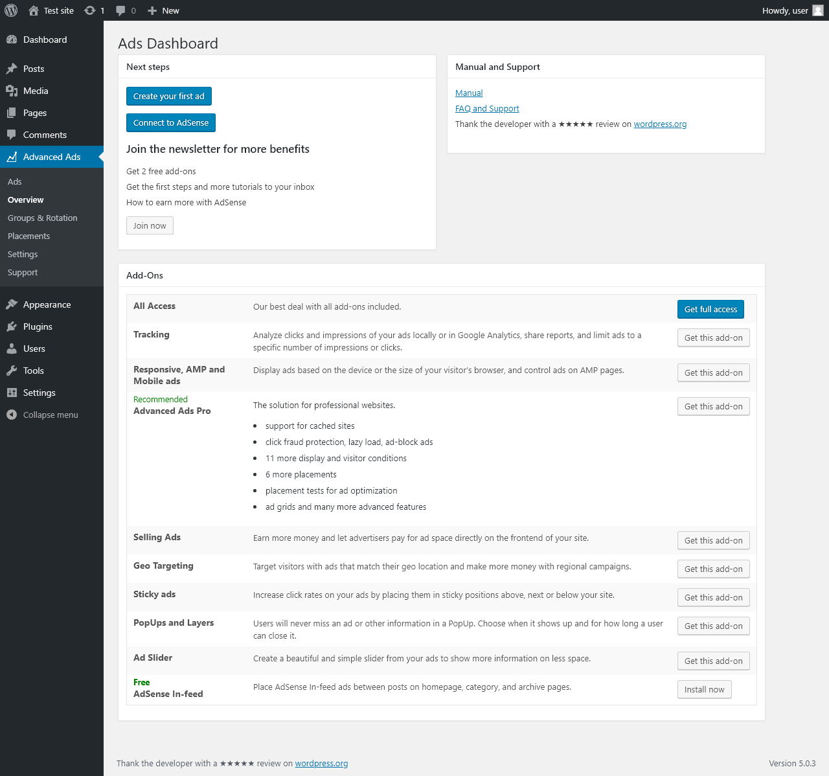
Task: Click the WordPress logo icon
Action: [11, 10]
